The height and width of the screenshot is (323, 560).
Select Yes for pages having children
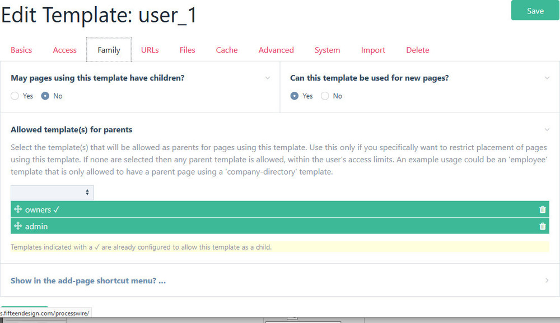point(15,96)
